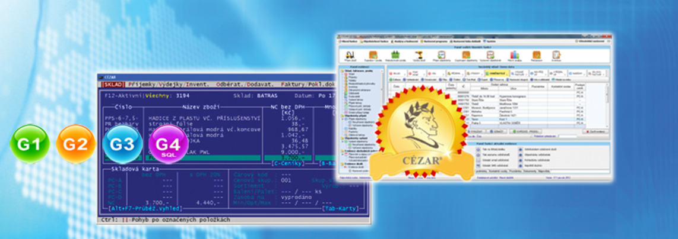Click the 4.440,- price with DPH
The image size is (678, 239).
(209, 203)
